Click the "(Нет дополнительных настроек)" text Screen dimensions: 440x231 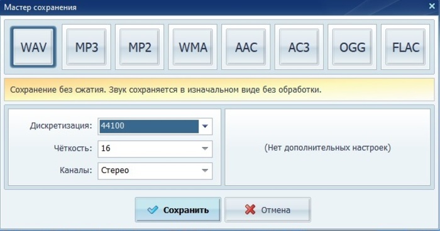(x=327, y=147)
